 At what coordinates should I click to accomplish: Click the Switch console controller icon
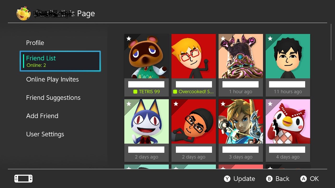coord(23,179)
